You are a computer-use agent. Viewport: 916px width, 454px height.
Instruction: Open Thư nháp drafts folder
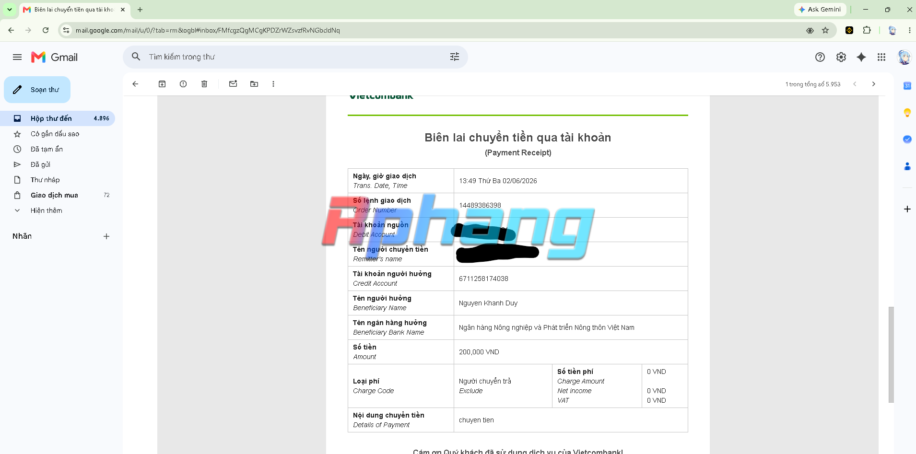point(58,180)
